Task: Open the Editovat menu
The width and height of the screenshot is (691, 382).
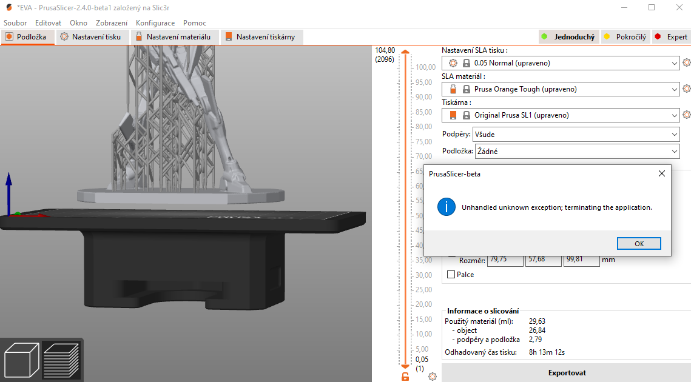Action: [x=48, y=23]
